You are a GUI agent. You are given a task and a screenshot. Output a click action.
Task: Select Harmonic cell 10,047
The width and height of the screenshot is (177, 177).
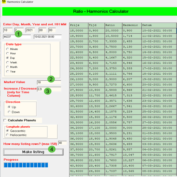pyautogui.click(x=132, y=155)
